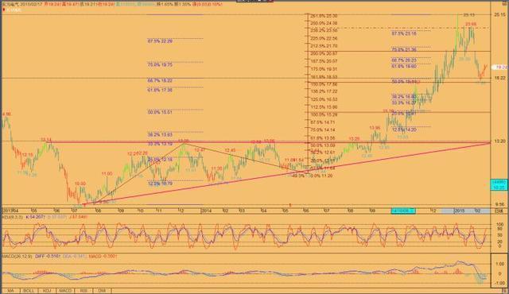Click the 100.0% 15.29 Fibonacci label
The height and width of the screenshot is (294, 509).
coord(324,114)
